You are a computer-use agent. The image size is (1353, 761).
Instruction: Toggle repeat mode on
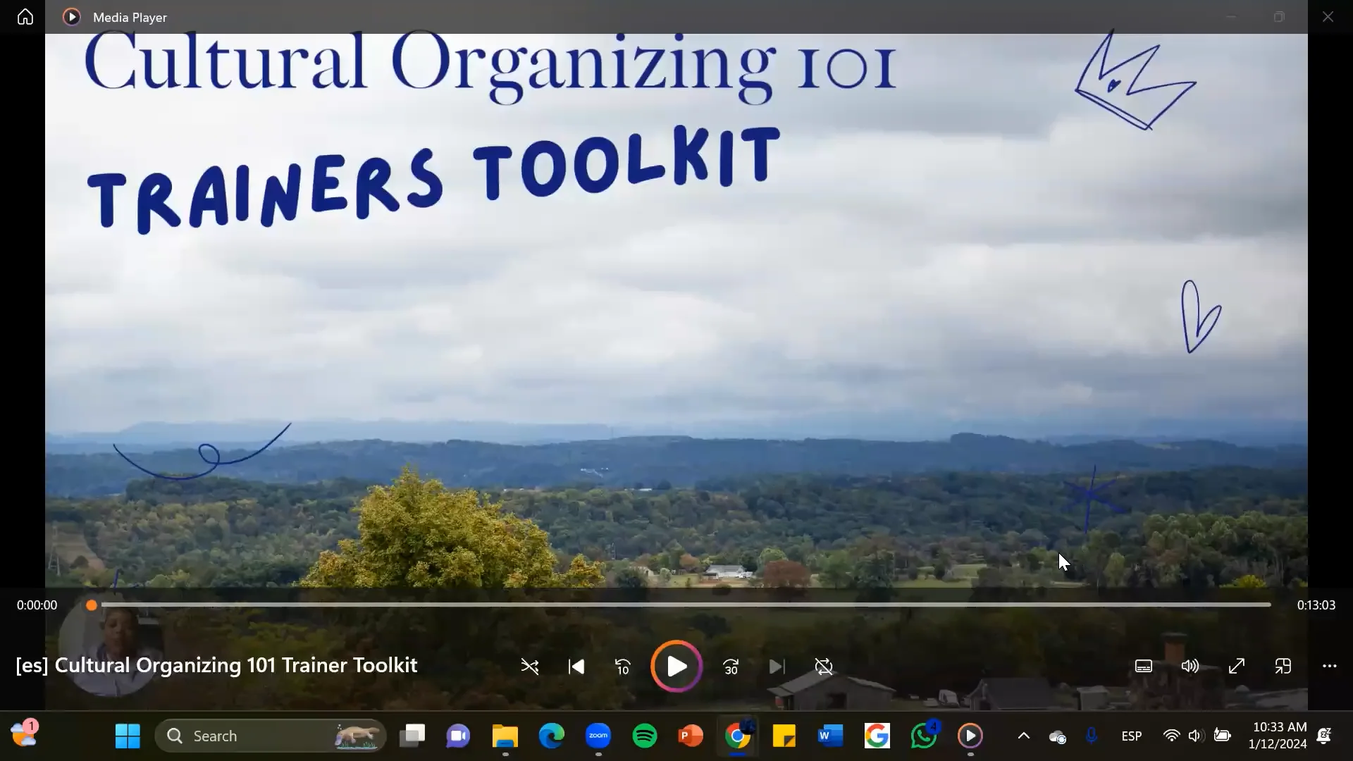[x=824, y=666]
